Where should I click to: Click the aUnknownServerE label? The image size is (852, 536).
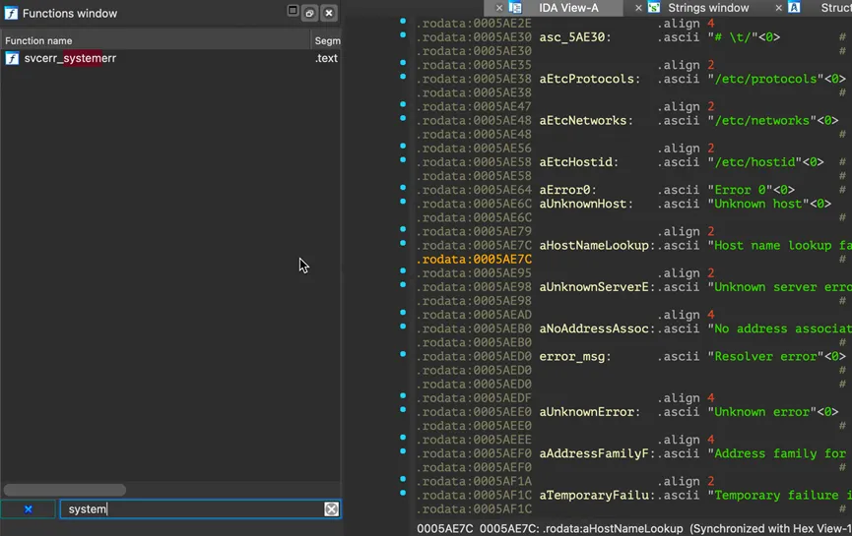pos(597,287)
